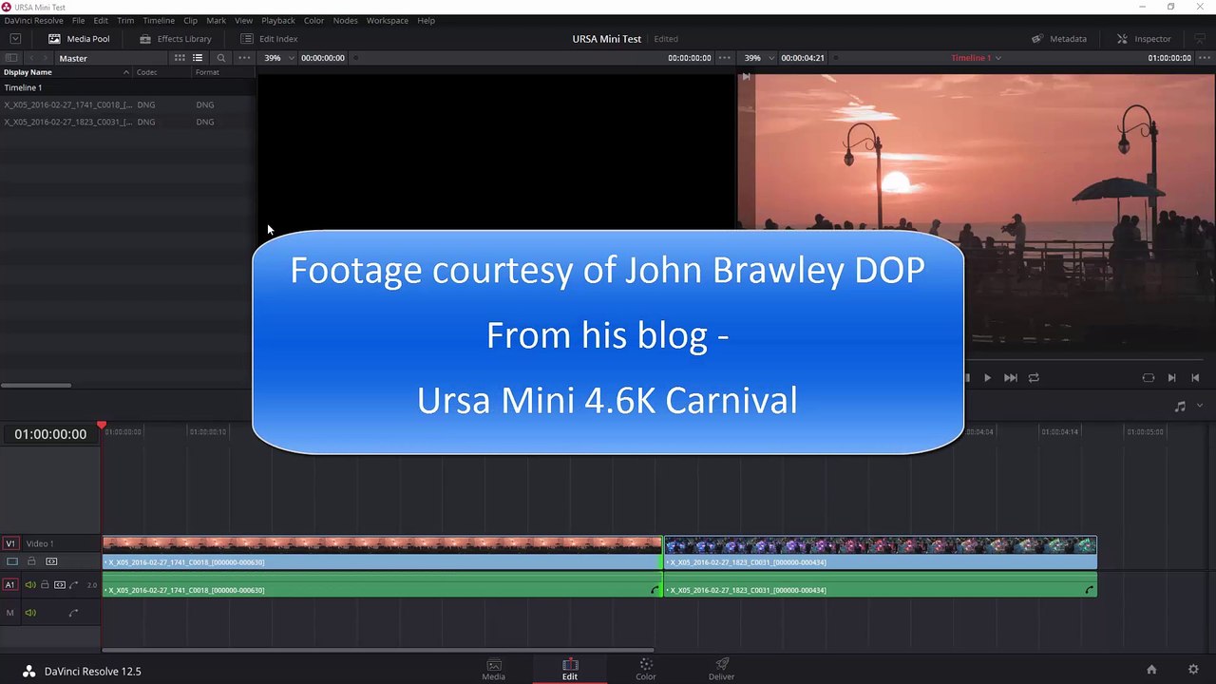Lock the Video 1 track

click(31, 561)
